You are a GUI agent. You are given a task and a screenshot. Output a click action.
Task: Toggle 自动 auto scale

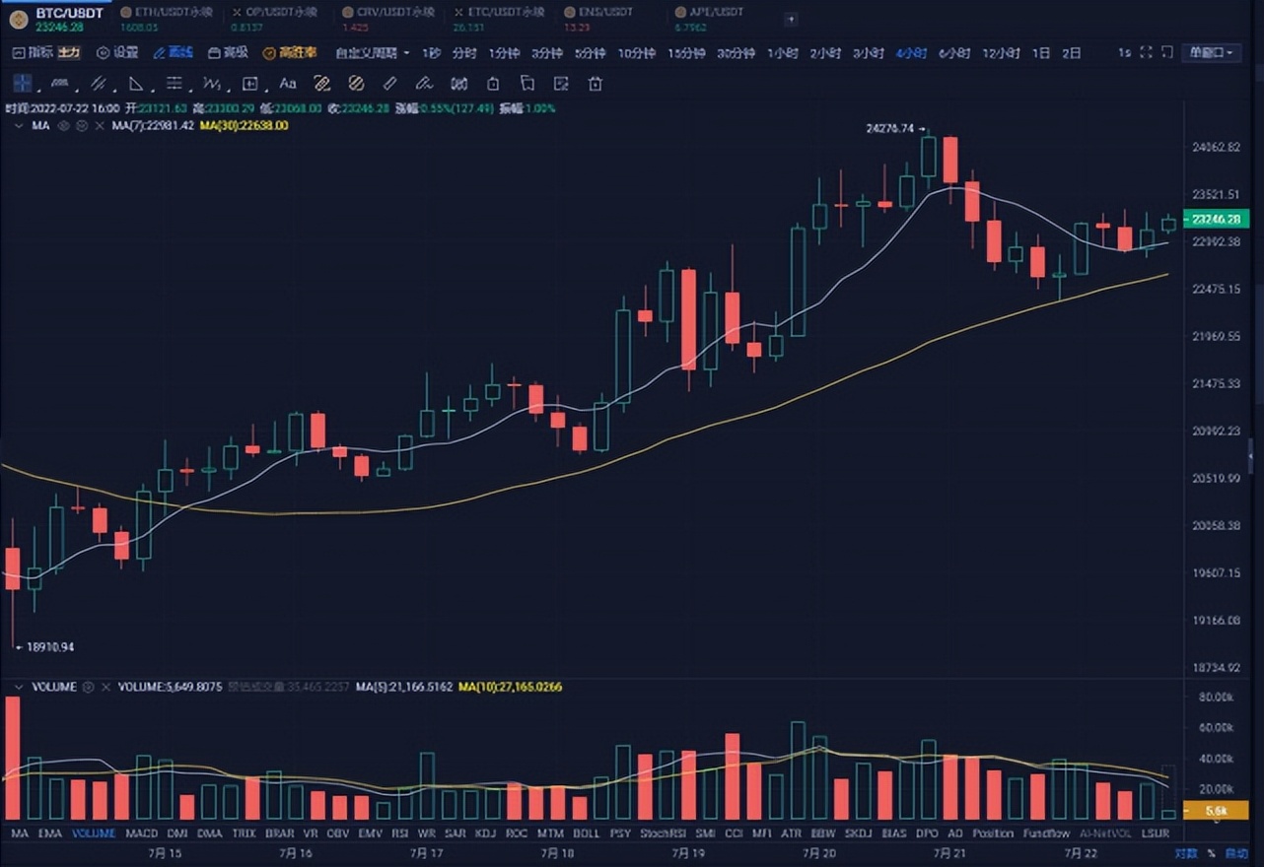1235,853
